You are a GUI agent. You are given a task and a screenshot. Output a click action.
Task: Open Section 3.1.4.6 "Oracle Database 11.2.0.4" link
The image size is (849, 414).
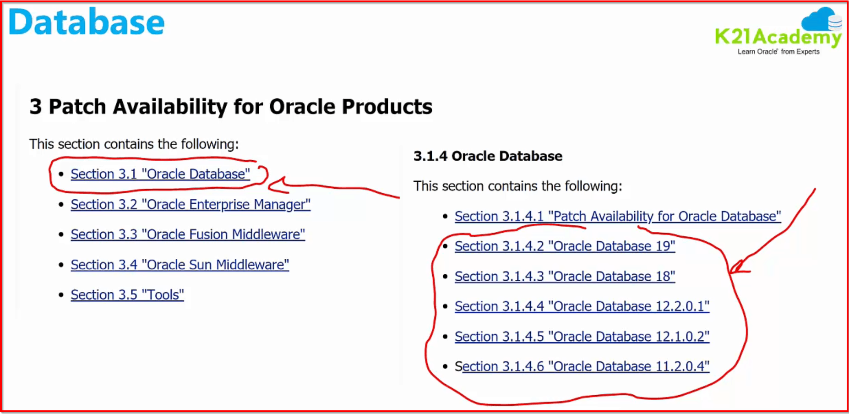582,367
